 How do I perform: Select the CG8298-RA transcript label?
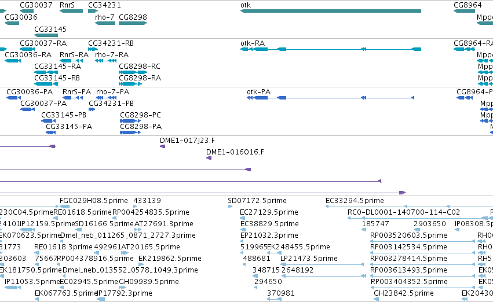(140, 78)
